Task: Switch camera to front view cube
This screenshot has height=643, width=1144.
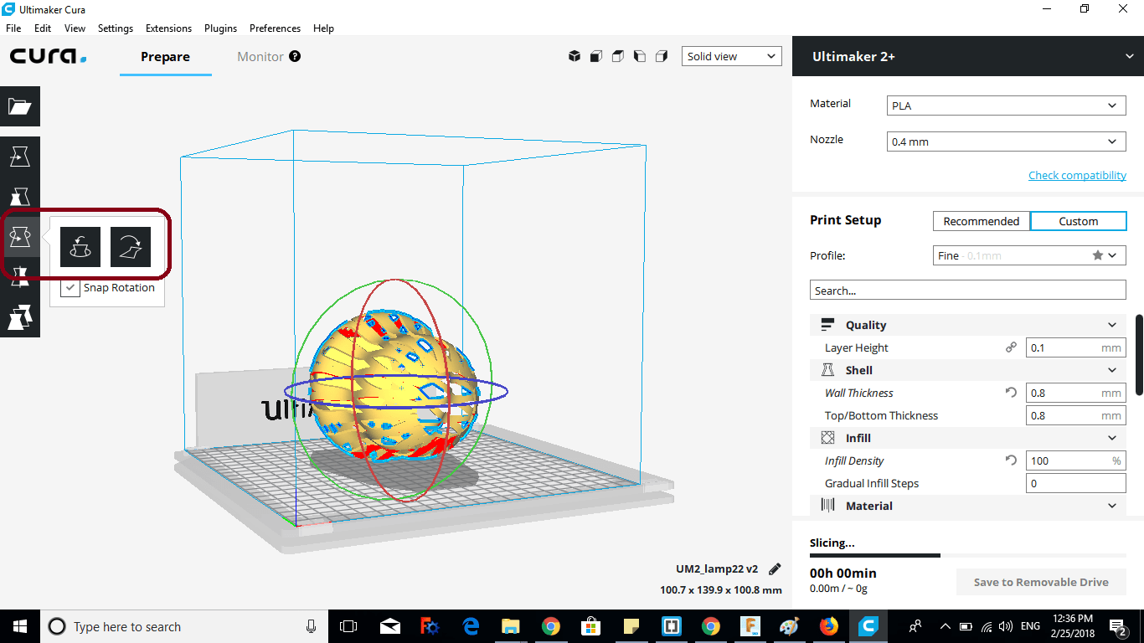Action: click(596, 56)
